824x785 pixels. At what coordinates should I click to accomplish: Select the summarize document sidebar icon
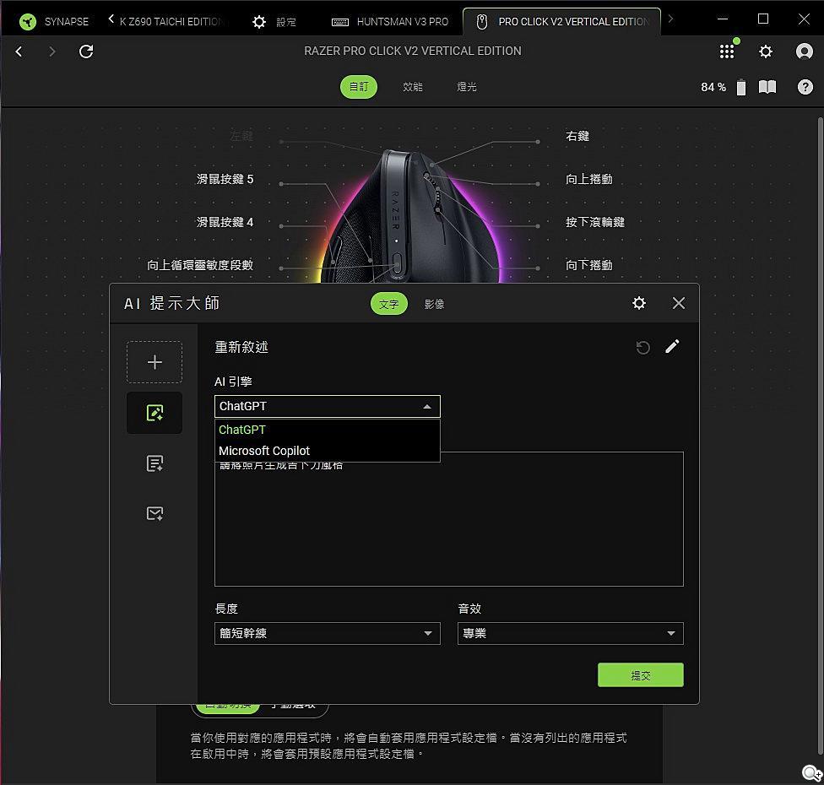click(154, 463)
